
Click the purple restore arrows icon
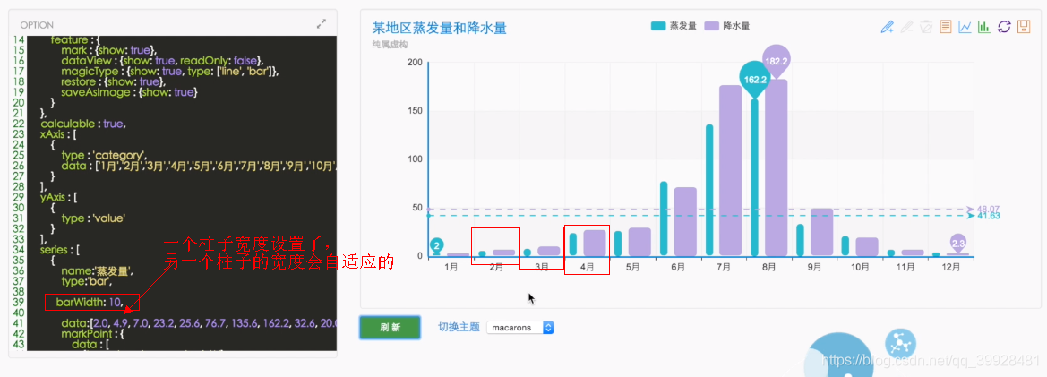(1004, 27)
